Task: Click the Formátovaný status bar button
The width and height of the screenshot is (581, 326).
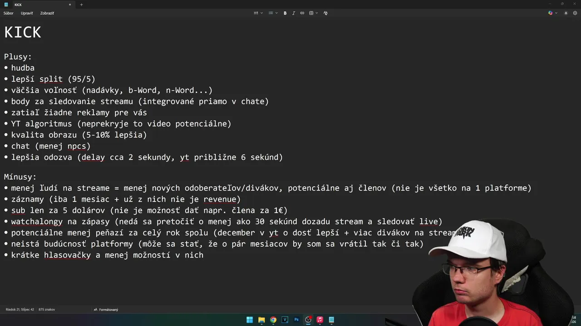Action: coord(106,310)
